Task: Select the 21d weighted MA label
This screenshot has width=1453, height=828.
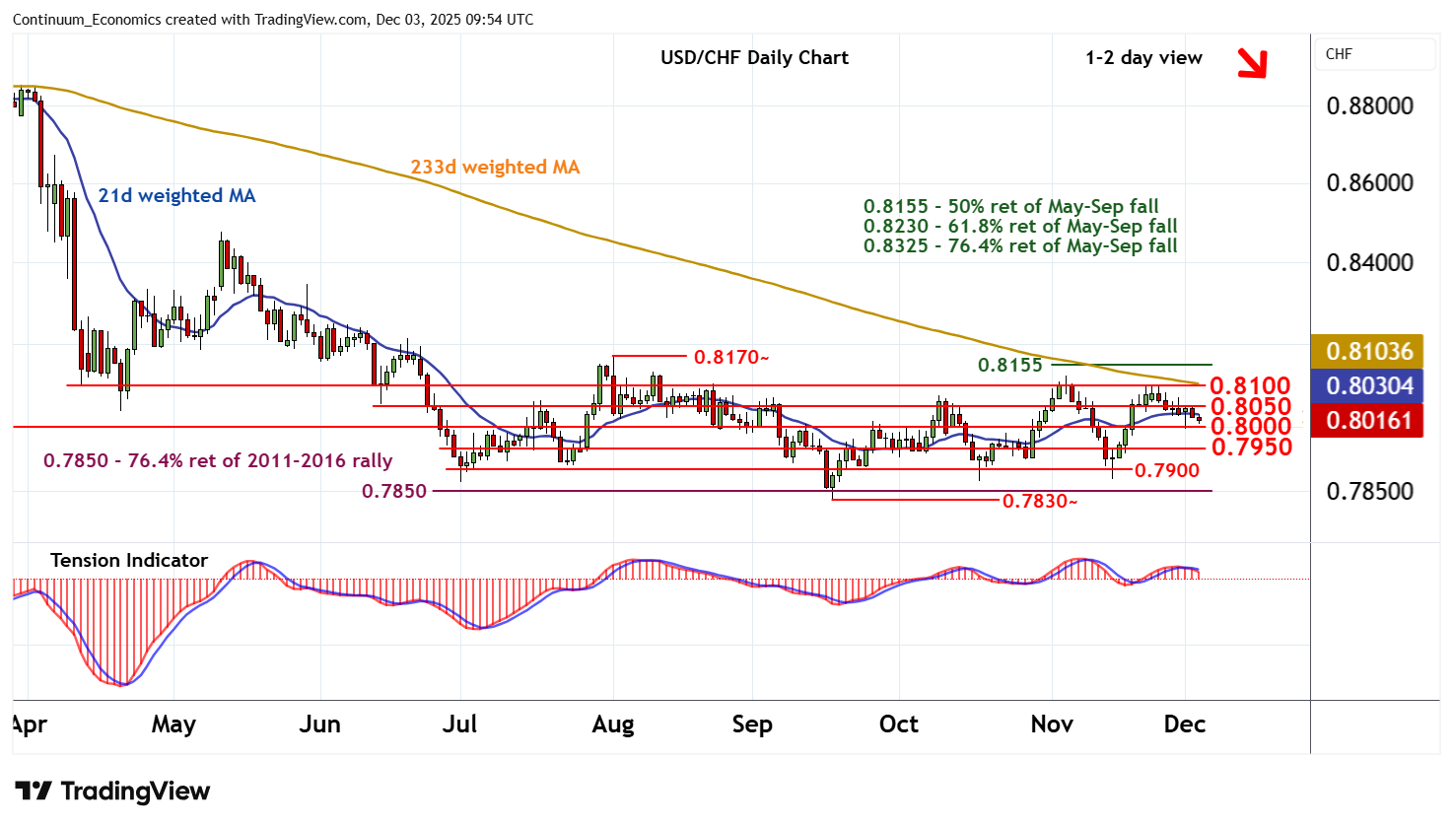Action: (176, 195)
